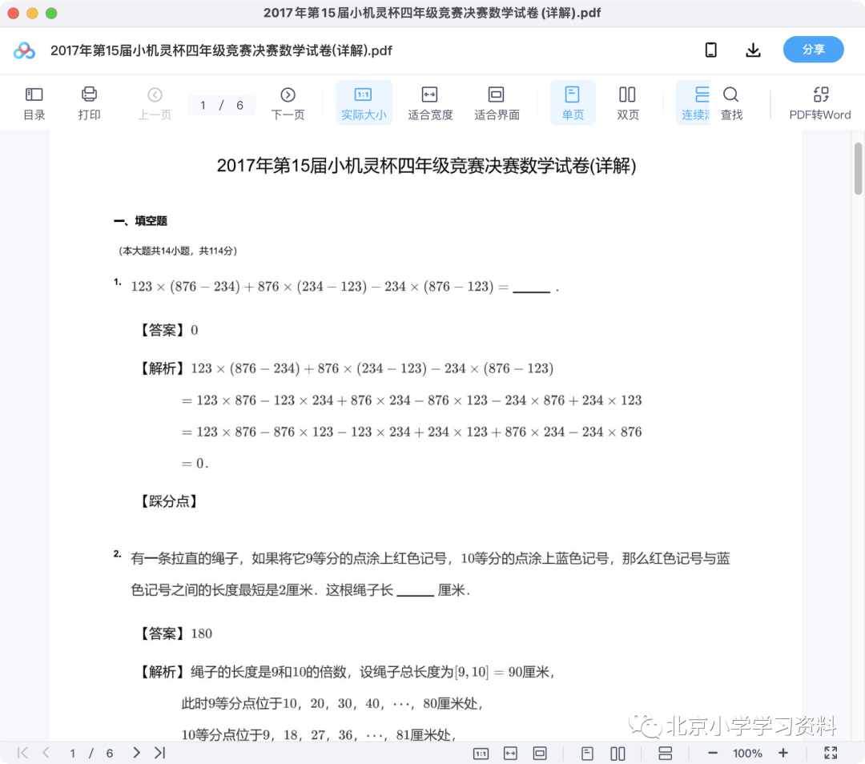Click bottom bar double page icon
Viewport: 865px width, 764px height.
(x=618, y=754)
